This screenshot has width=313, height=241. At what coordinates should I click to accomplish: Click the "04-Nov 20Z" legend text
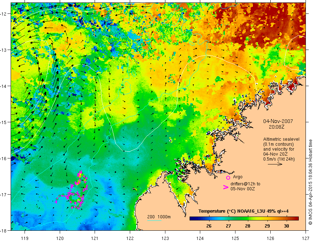[276, 154]
